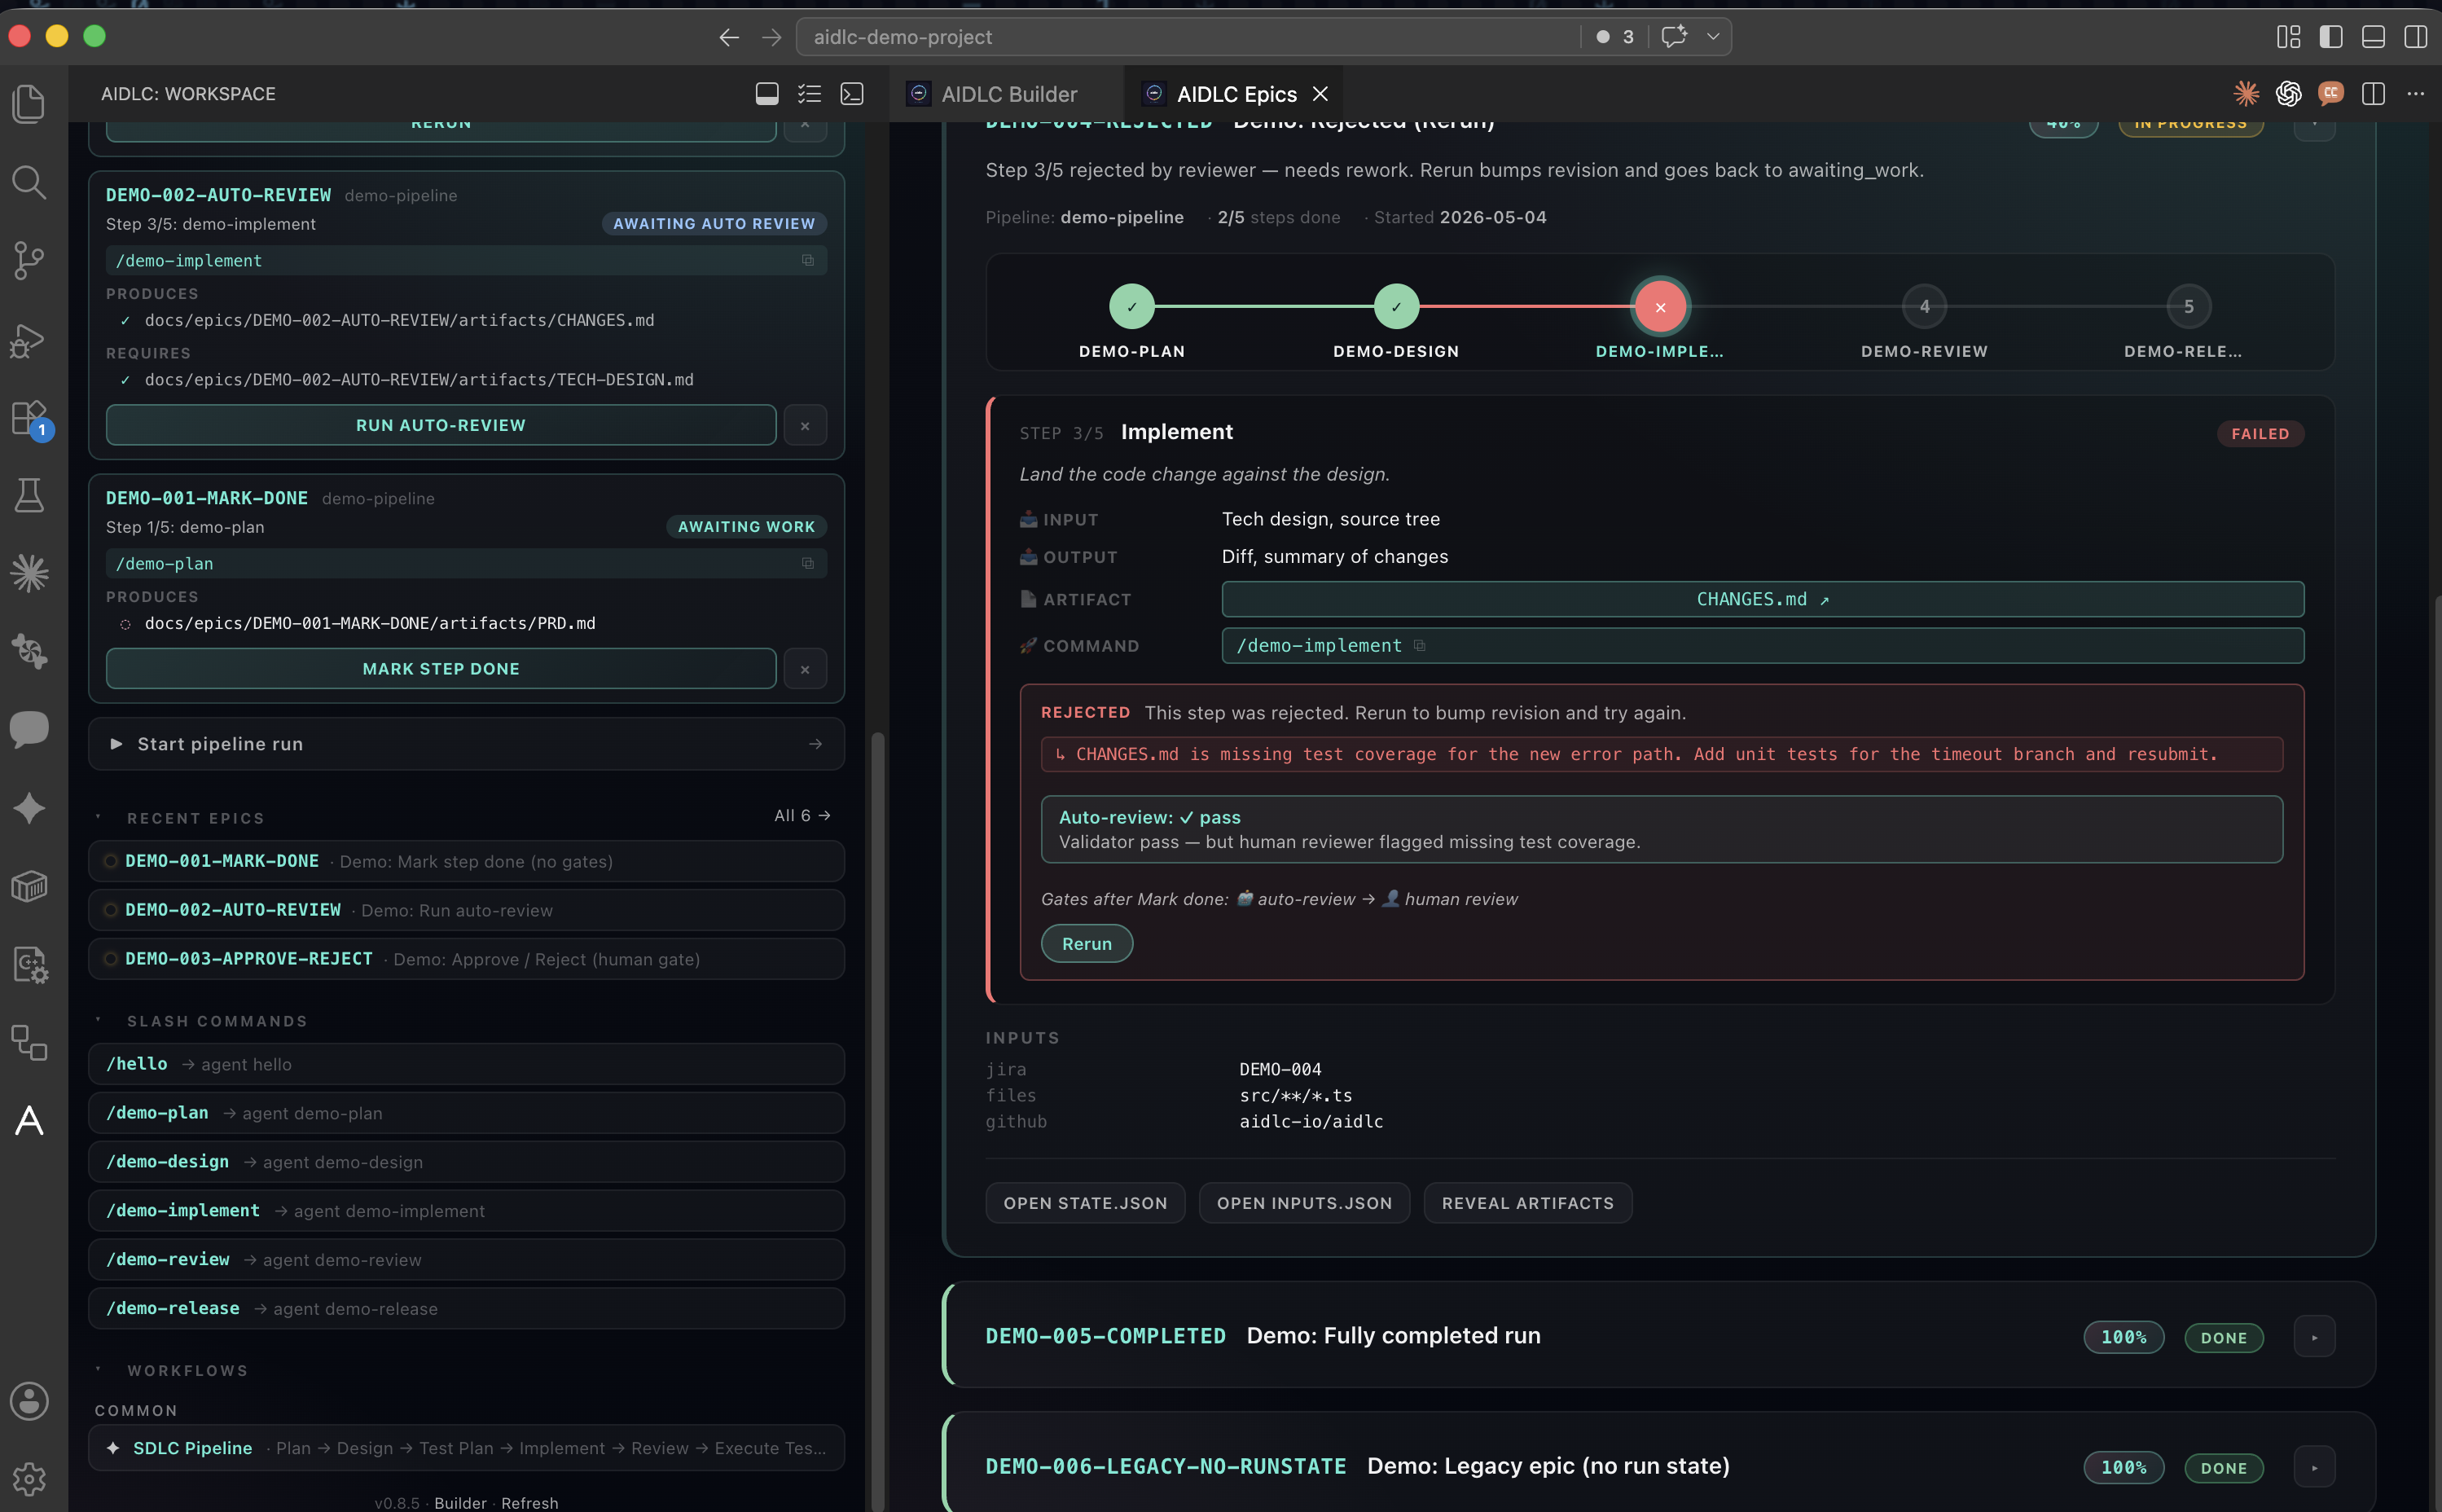The image size is (2442, 1512).
Task: Copy the /demo-implement command in step COMMAND field
Action: coord(1420,646)
